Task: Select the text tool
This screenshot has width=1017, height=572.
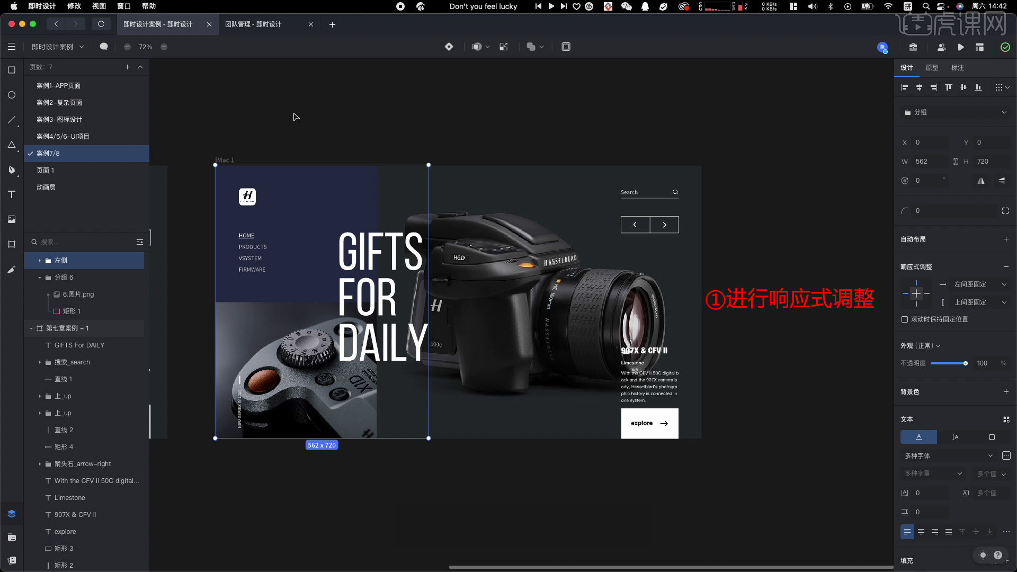Action: tap(12, 194)
